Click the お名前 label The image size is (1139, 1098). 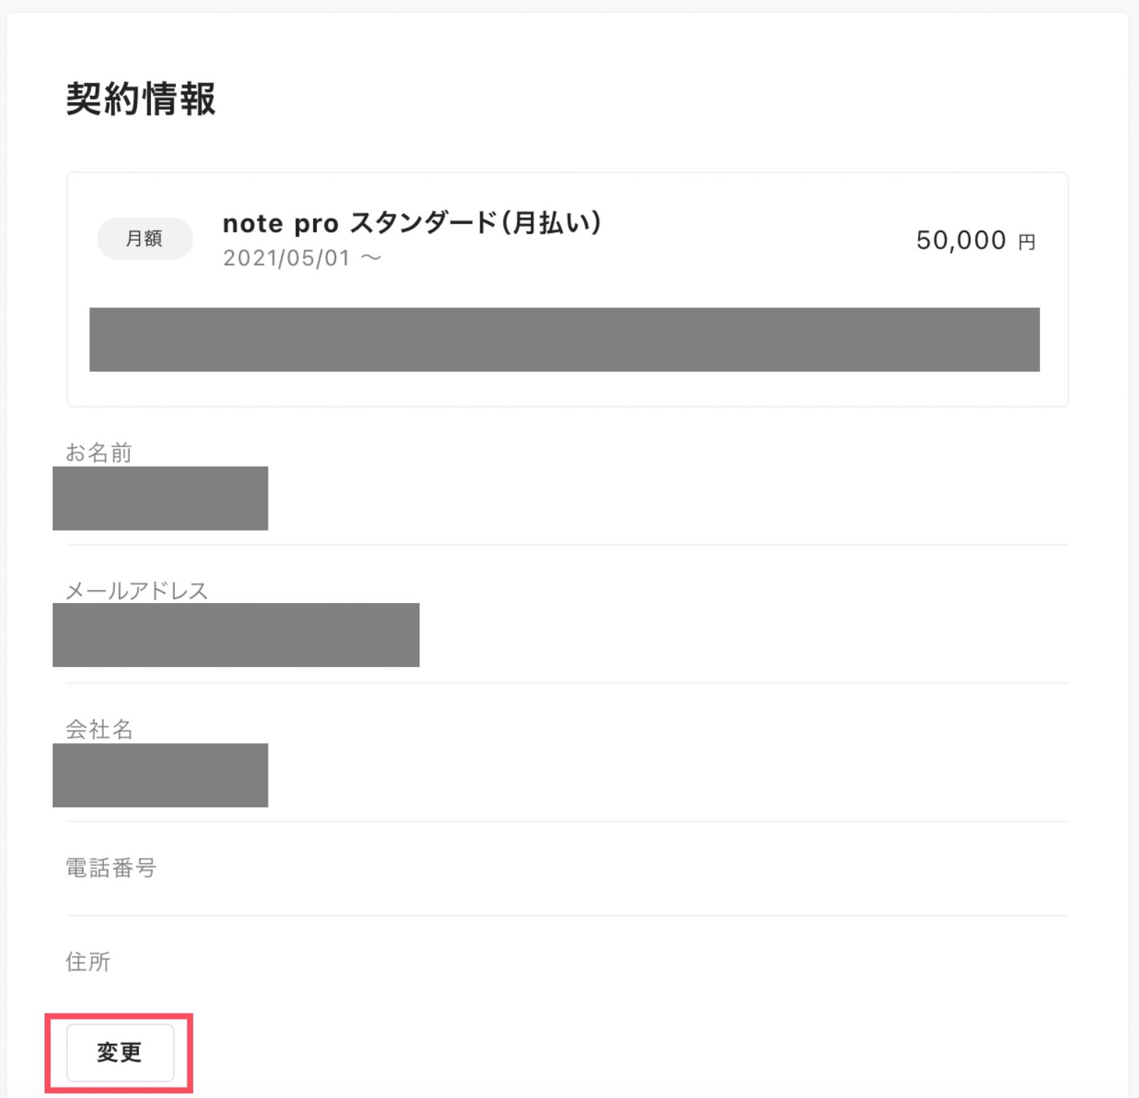tap(99, 453)
